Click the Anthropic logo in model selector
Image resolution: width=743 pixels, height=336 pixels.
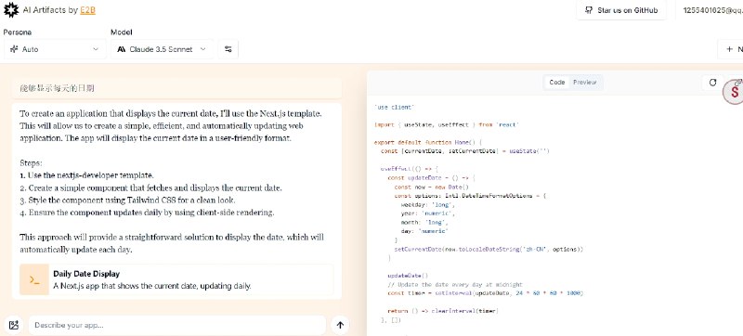coord(122,49)
